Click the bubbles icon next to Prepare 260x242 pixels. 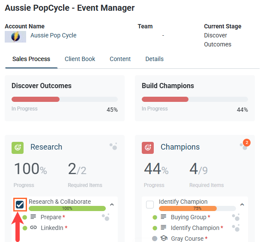[105, 217]
